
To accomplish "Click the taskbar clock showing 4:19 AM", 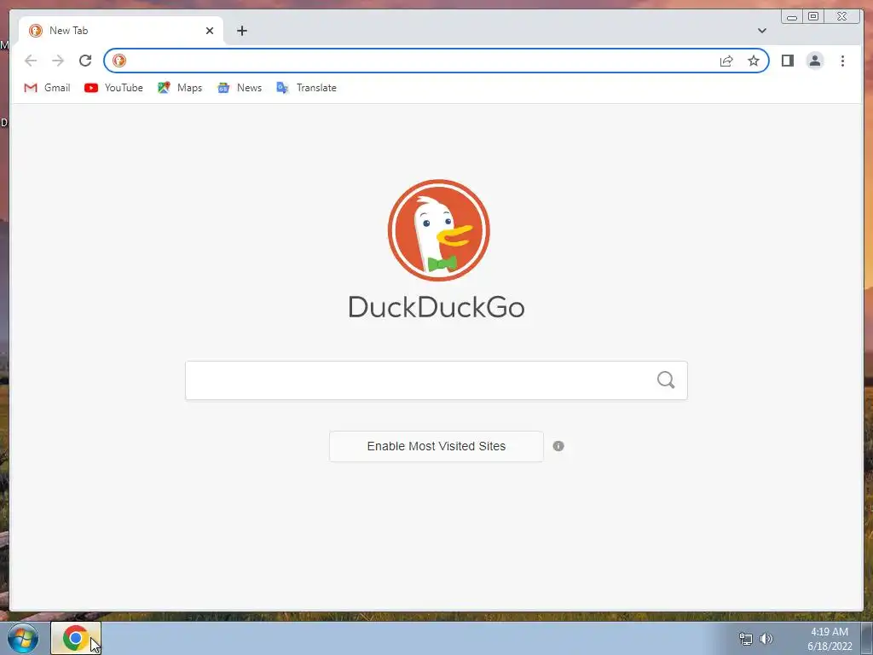I will coord(830,639).
